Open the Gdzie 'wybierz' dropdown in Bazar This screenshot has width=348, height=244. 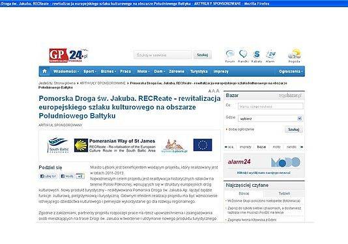tap(270, 118)
